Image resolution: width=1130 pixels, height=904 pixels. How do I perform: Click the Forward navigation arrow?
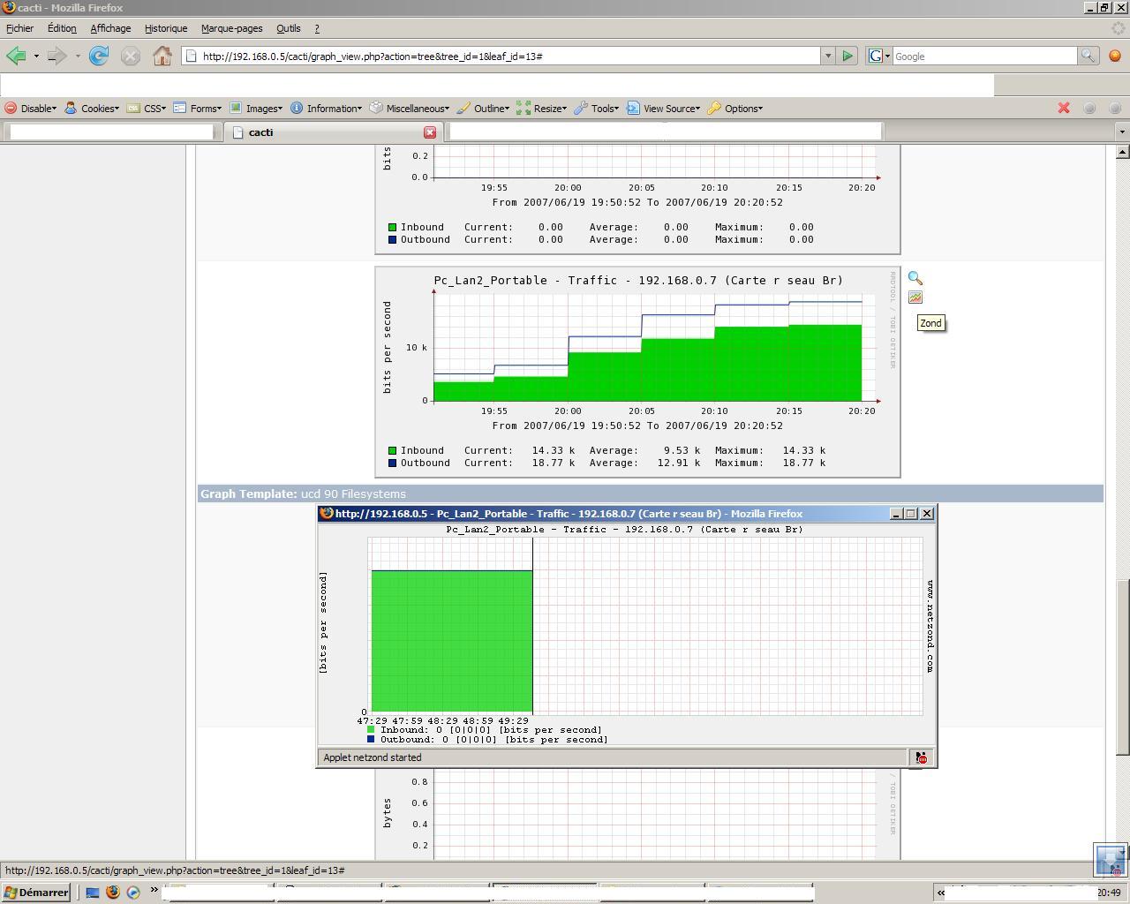coord(56,56)
